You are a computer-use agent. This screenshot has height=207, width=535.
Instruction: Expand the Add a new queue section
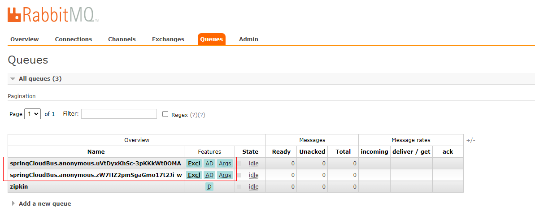click(x=41, y=203)
